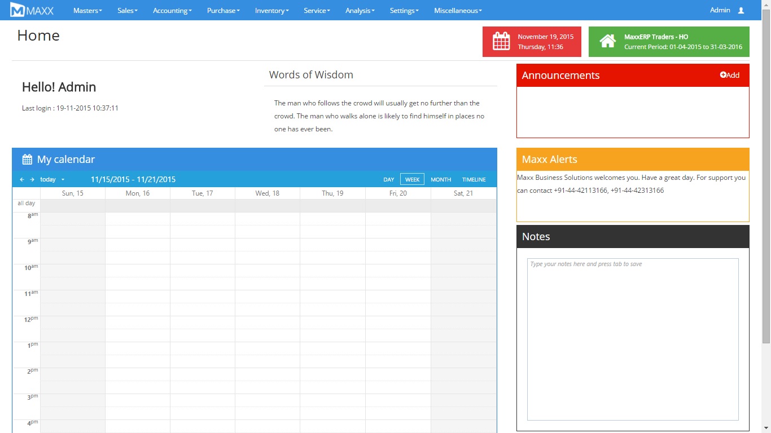Open the Masters dropdown menu

87,10
